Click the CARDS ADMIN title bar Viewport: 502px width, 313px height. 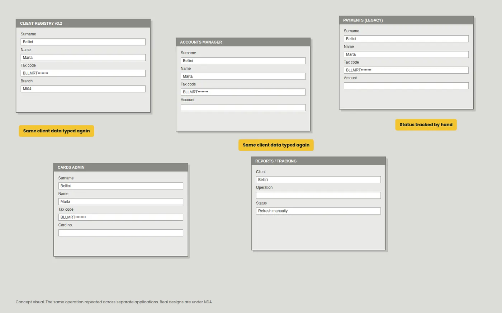pyautogui.click(x=121, y=167)
